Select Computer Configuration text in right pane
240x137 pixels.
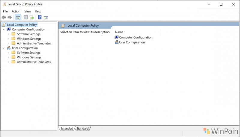[136, 37]
